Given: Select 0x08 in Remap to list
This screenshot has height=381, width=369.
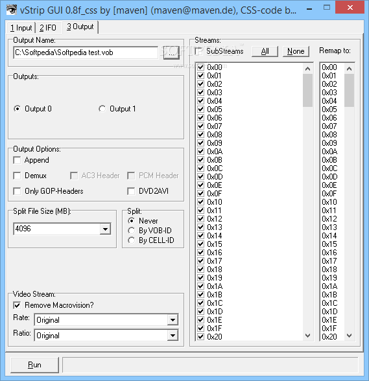Looking at the screenshot, I should (329, 135).
